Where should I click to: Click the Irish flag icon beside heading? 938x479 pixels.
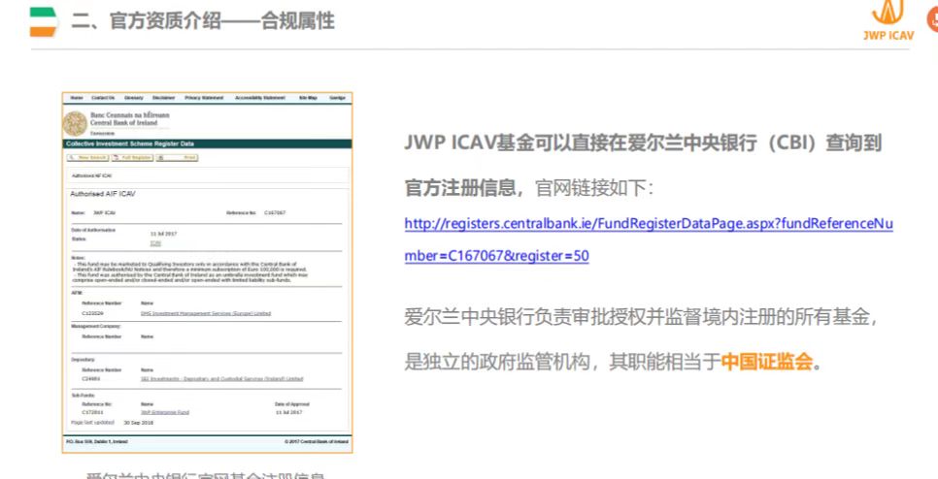pyautogui.click(x=44, y=22)
